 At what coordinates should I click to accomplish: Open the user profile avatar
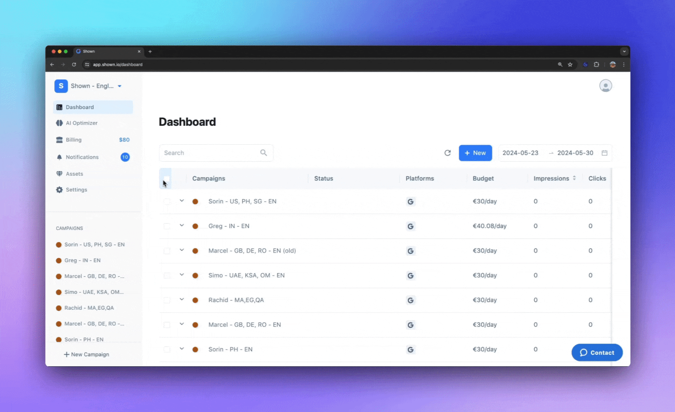click(x=606, y=86)
